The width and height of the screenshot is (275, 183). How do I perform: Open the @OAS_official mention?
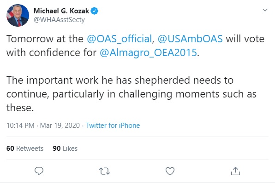(x=120, y=39)
